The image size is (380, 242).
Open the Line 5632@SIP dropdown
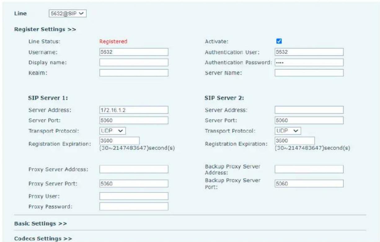67,14
